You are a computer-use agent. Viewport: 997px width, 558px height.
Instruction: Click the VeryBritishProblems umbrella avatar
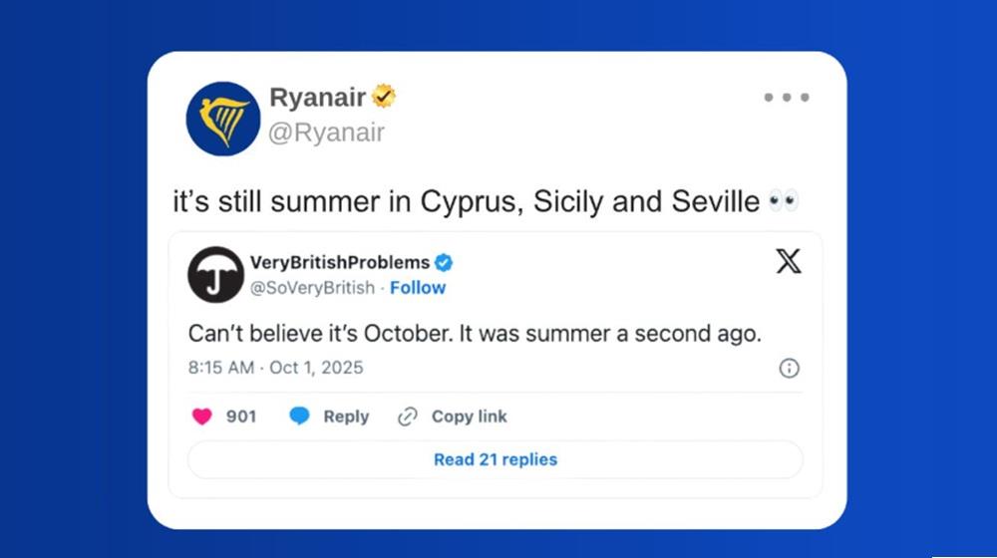coord(215,274)
